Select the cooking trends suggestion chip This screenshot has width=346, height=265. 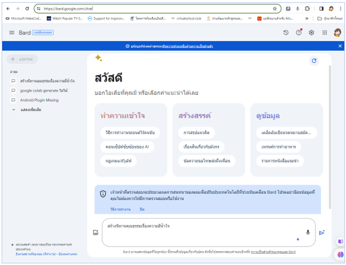279,147
